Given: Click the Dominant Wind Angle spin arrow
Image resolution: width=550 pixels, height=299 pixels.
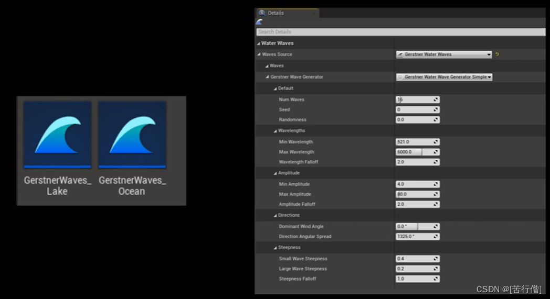Looking at the screenshot, I should point(436,227).
